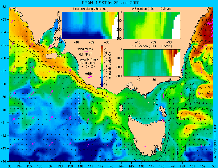Click the '0.1 N/m²' legend value
The height and width of the screenshot is (168, 218).
point(85,54)
